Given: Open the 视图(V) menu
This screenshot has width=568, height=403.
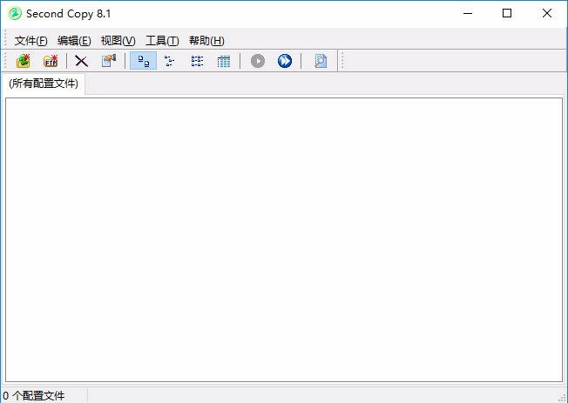Looking at the screenshot, I should pos(118,41).
